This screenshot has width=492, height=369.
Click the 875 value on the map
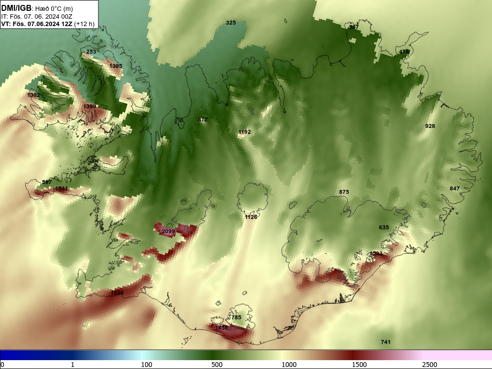pyautogui.click(x=344, y=192)
